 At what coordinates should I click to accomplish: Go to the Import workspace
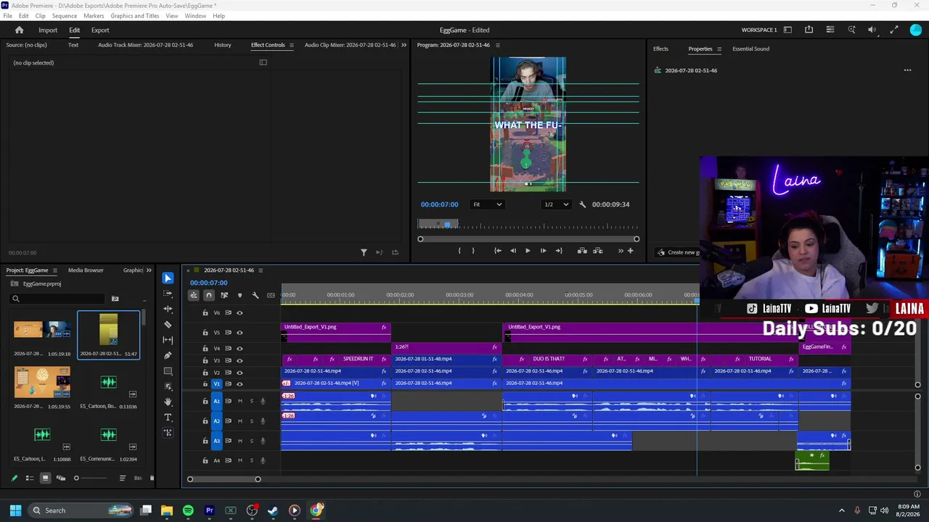tap(48, 30)
